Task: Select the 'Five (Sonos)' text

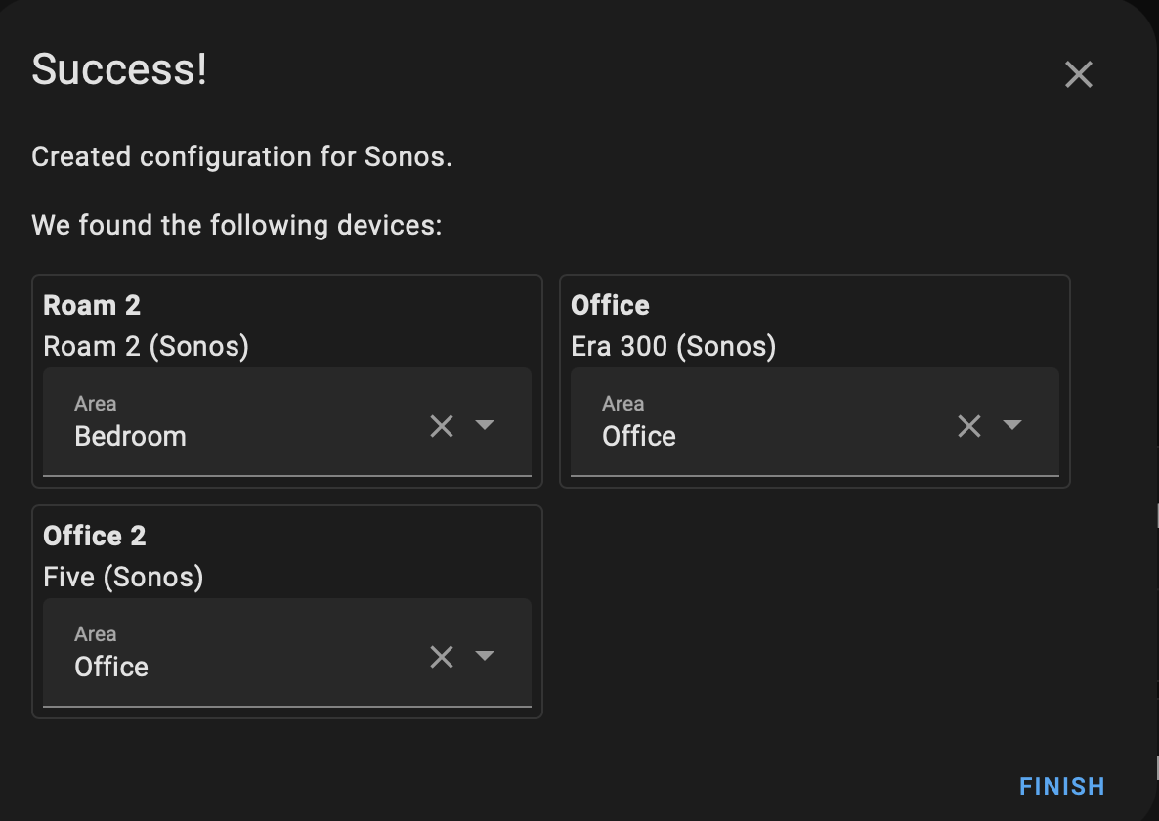Action: (x=123, y=577)
